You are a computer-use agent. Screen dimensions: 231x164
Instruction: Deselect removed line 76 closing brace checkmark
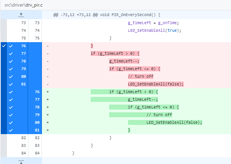(11, 46)
